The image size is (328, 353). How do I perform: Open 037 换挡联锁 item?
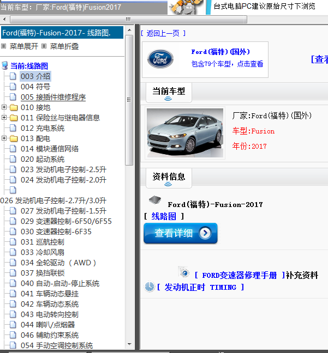click(x=43, y=273)
